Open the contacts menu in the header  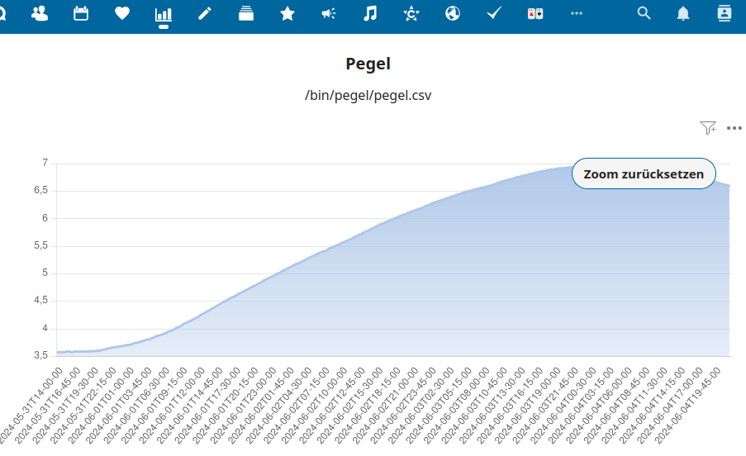(x=725, y=13)
